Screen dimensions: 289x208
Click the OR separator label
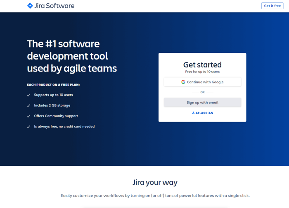pyautogui.click(x=202, y=92)
